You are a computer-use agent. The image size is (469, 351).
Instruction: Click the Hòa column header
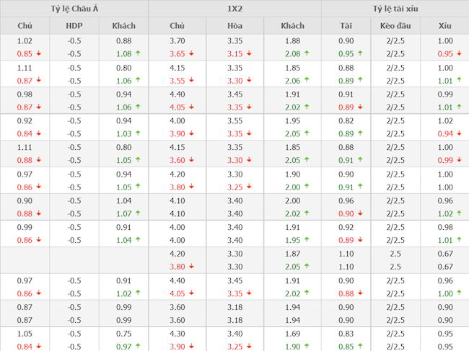pos(234,26)
